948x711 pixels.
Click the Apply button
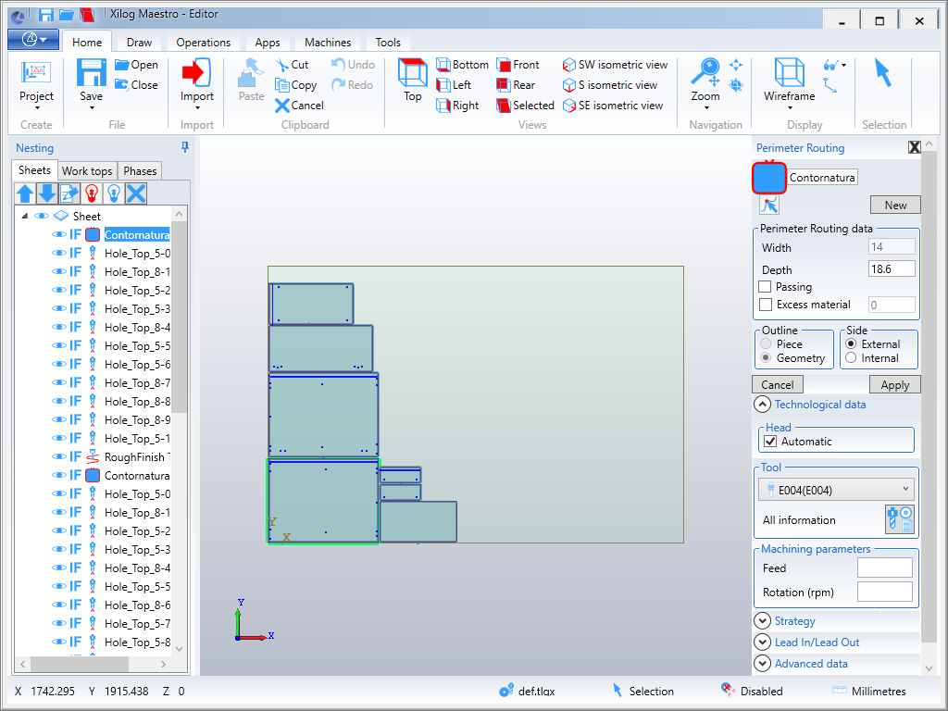click(895, 384)
